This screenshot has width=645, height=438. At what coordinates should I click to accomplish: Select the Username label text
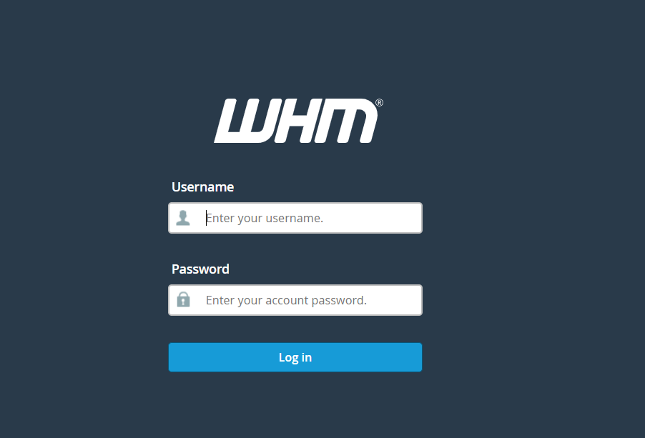coord(203,187)
